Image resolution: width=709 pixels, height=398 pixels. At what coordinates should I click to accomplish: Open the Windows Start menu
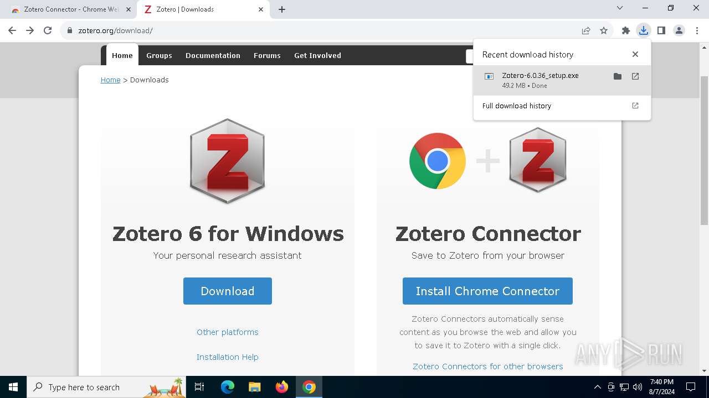[13, 387]
